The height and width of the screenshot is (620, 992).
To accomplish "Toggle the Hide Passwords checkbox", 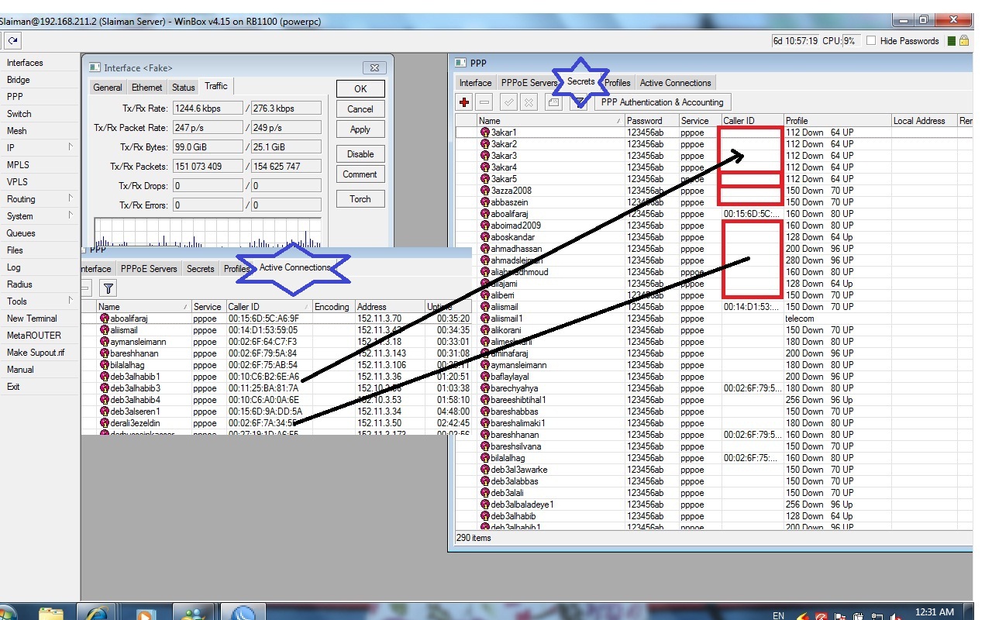I will point(871,41).
